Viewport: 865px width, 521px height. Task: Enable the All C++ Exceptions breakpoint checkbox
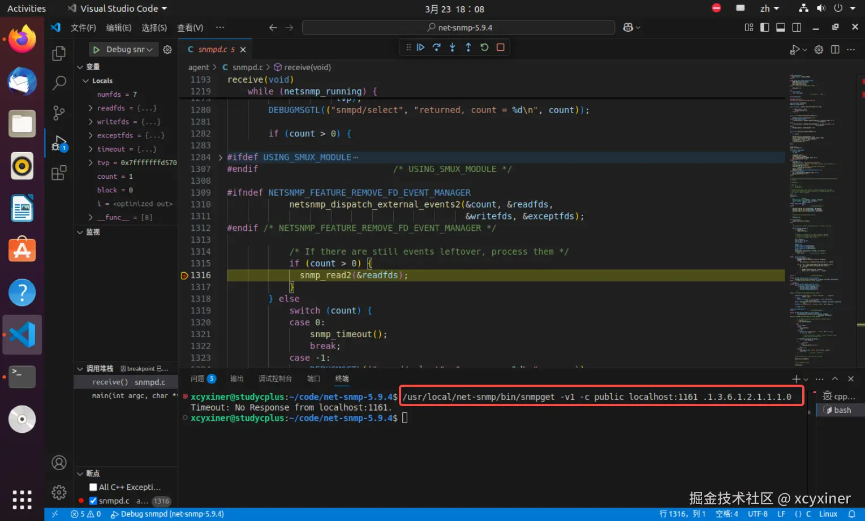pyautogui.click(x=93, y=487)
